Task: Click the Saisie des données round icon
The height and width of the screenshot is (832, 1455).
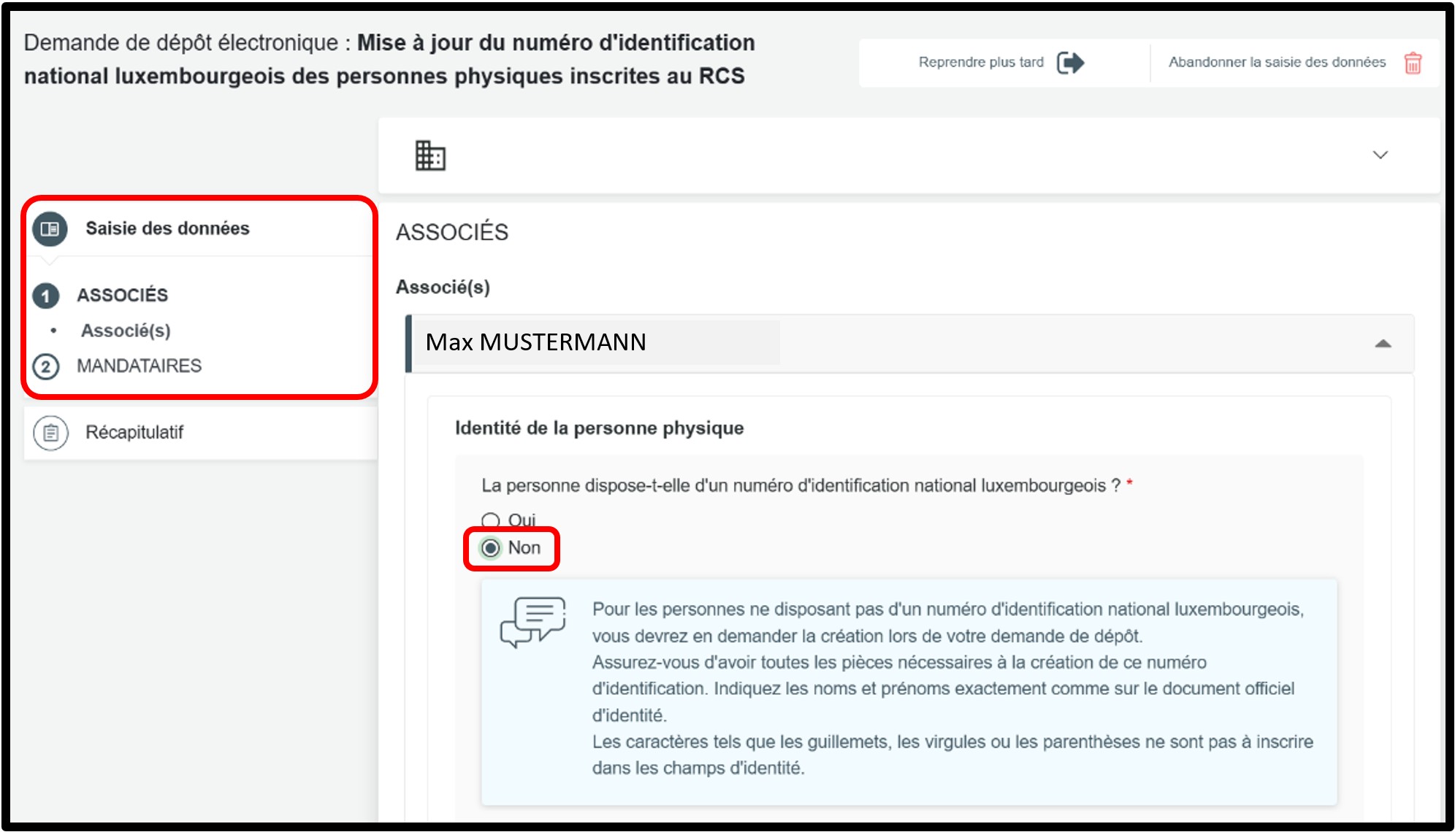Action: 50,229
